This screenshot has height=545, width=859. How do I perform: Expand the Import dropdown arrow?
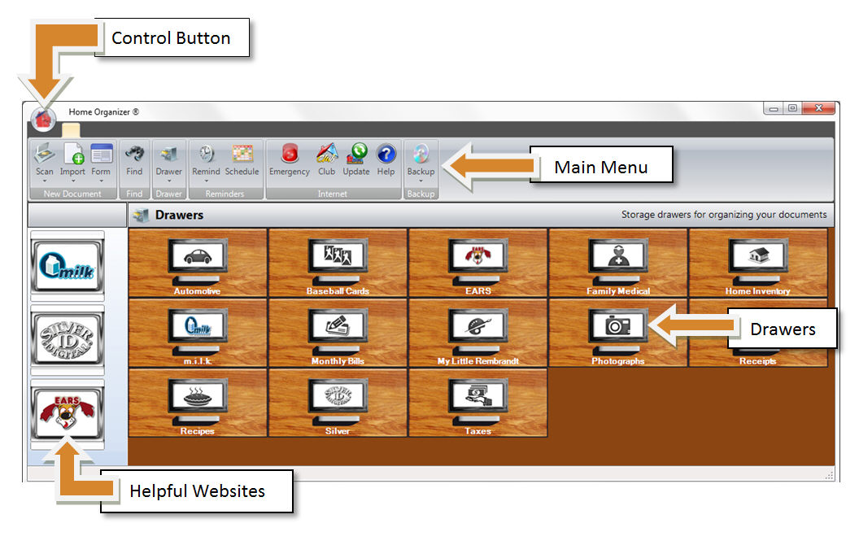pos(73,181)
